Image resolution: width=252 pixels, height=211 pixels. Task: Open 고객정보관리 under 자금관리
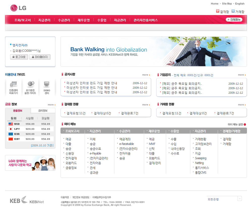pyautogui.click(x=203, y=144)
